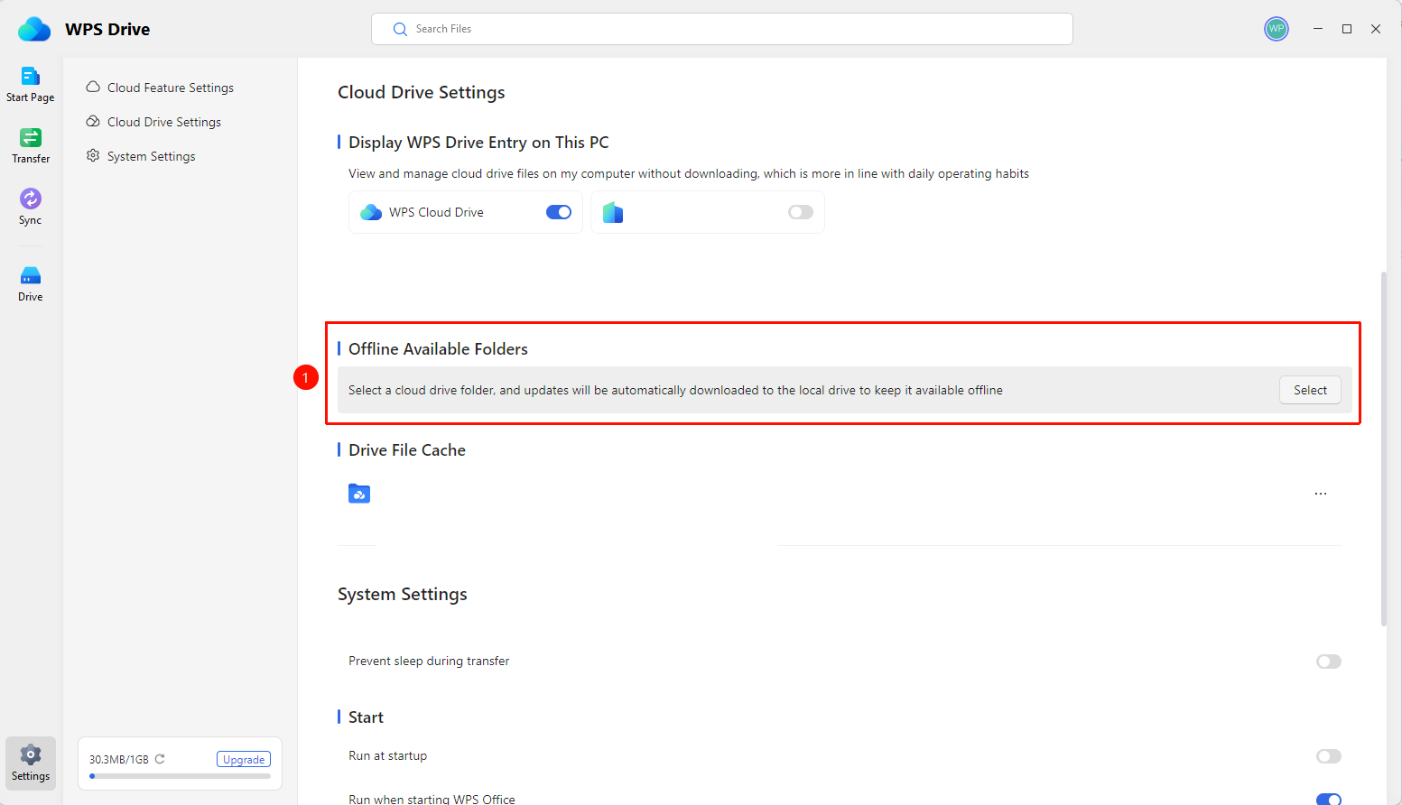Click the Upgrade storage button

pyautogui.click(x=244, y=759)
